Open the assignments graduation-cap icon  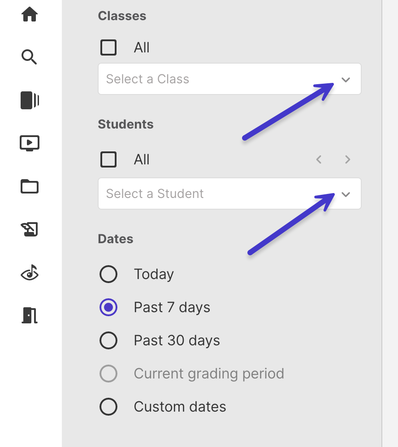pos(30,229)
